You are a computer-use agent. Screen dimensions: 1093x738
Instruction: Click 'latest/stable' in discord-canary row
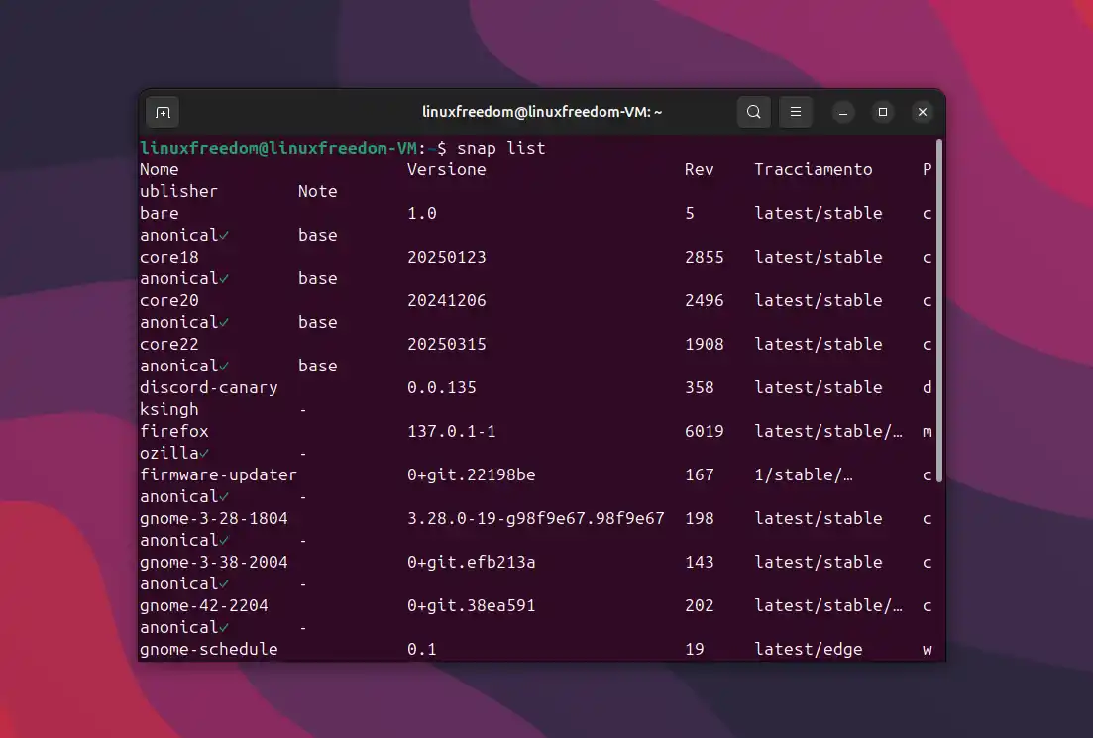point(819,387)
